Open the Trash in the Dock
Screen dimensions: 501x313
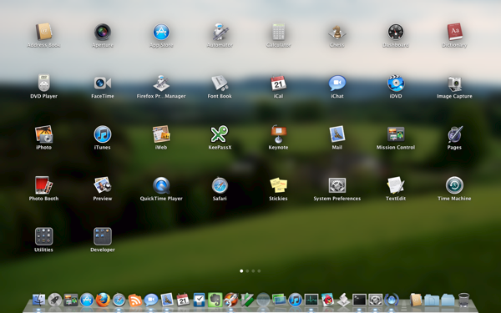[463, 300]
